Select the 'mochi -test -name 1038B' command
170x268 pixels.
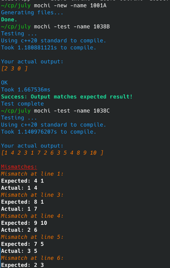(72, 27)
